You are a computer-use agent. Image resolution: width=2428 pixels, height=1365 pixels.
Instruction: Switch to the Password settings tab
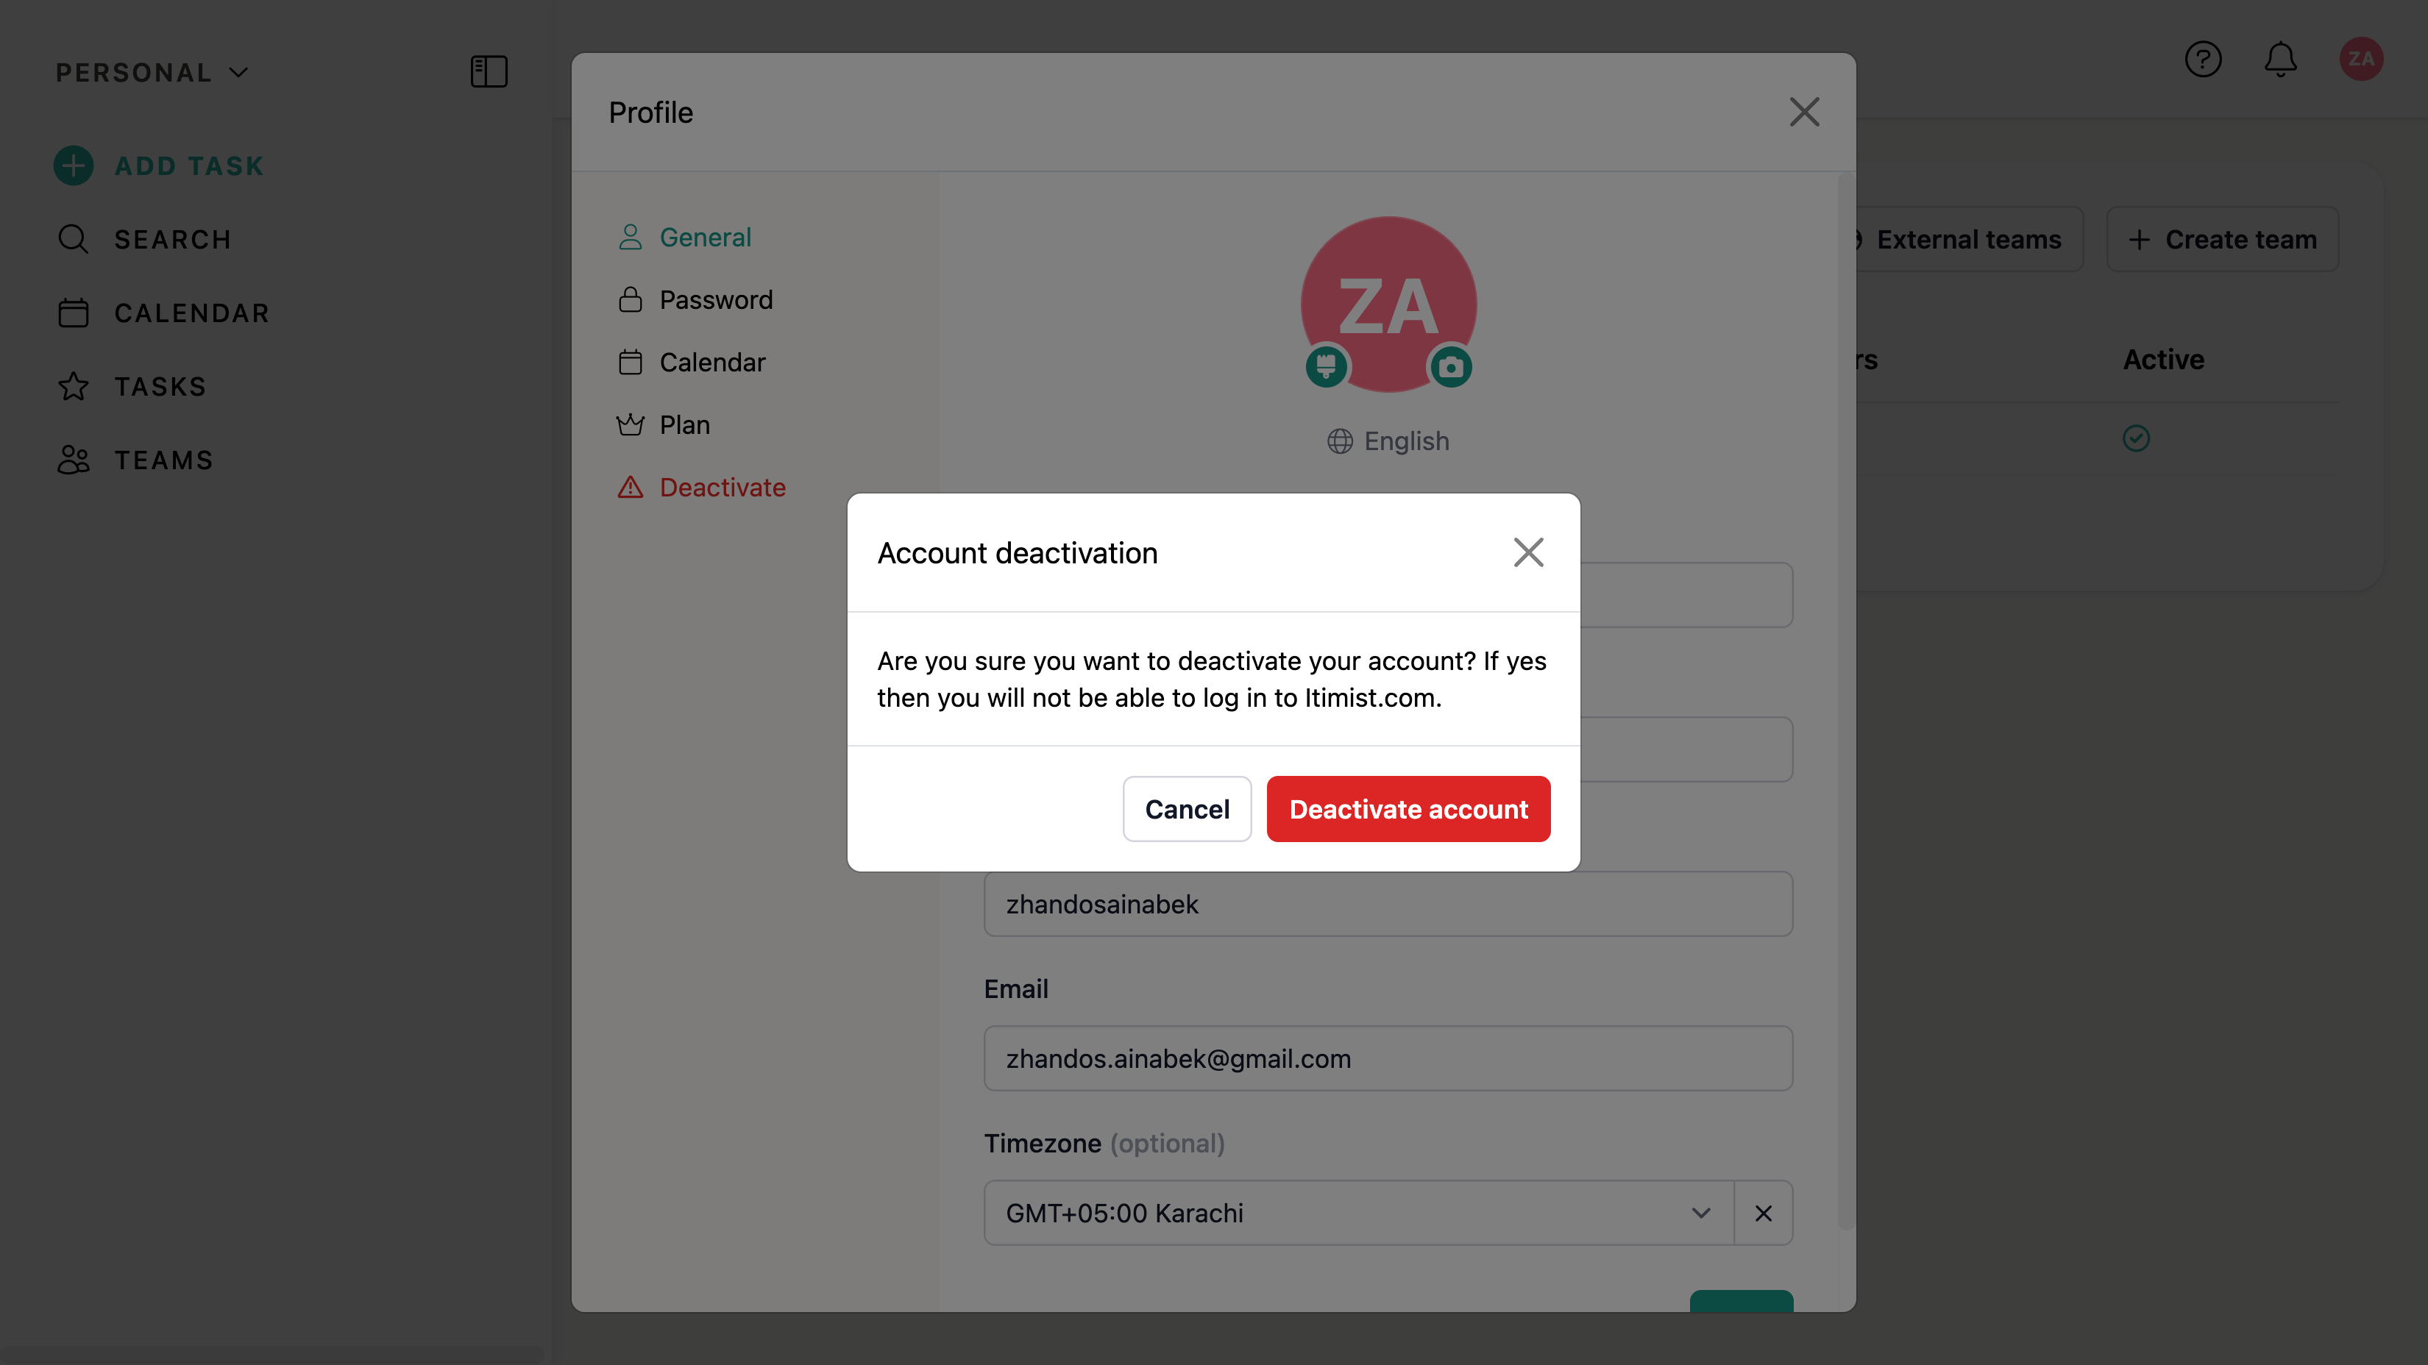coord(714,299)
